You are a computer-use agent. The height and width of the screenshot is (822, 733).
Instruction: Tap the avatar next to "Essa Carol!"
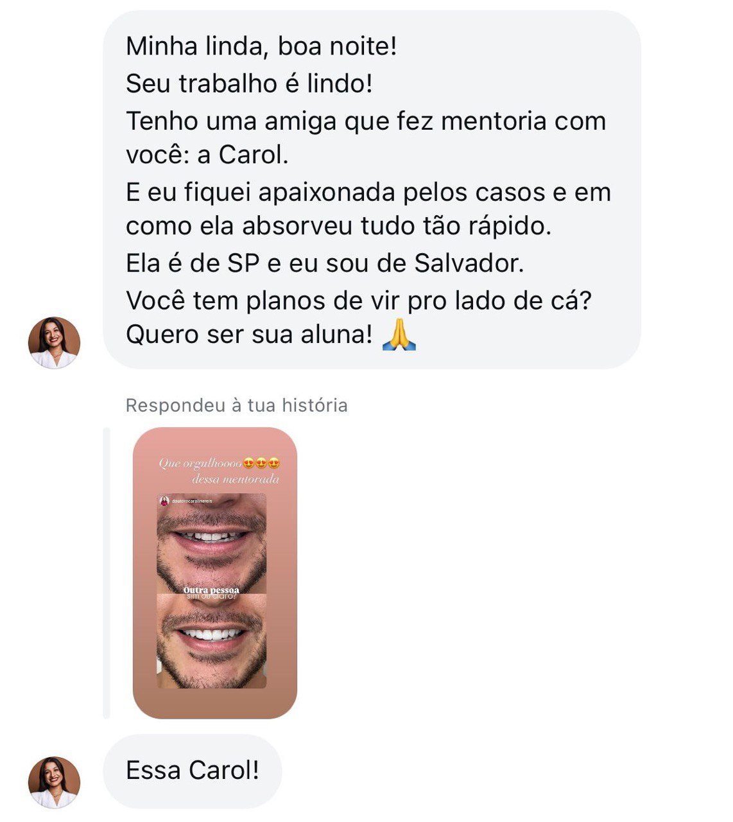coord(55,782)
